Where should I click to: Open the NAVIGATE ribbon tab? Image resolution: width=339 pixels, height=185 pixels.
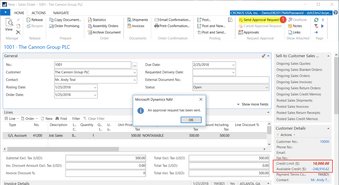(61, 13)
